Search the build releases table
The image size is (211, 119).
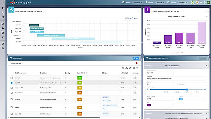(123, 68)
